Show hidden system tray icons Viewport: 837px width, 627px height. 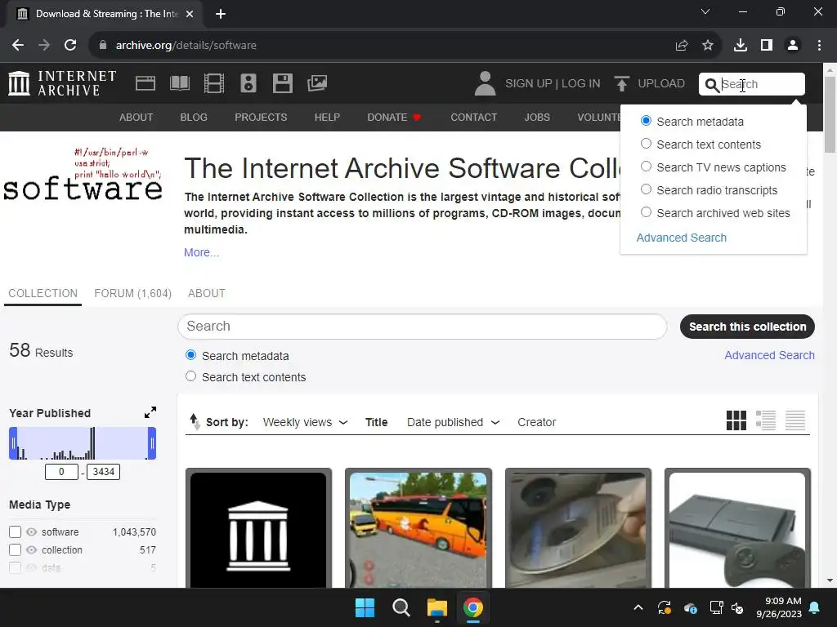pos(638,607)
